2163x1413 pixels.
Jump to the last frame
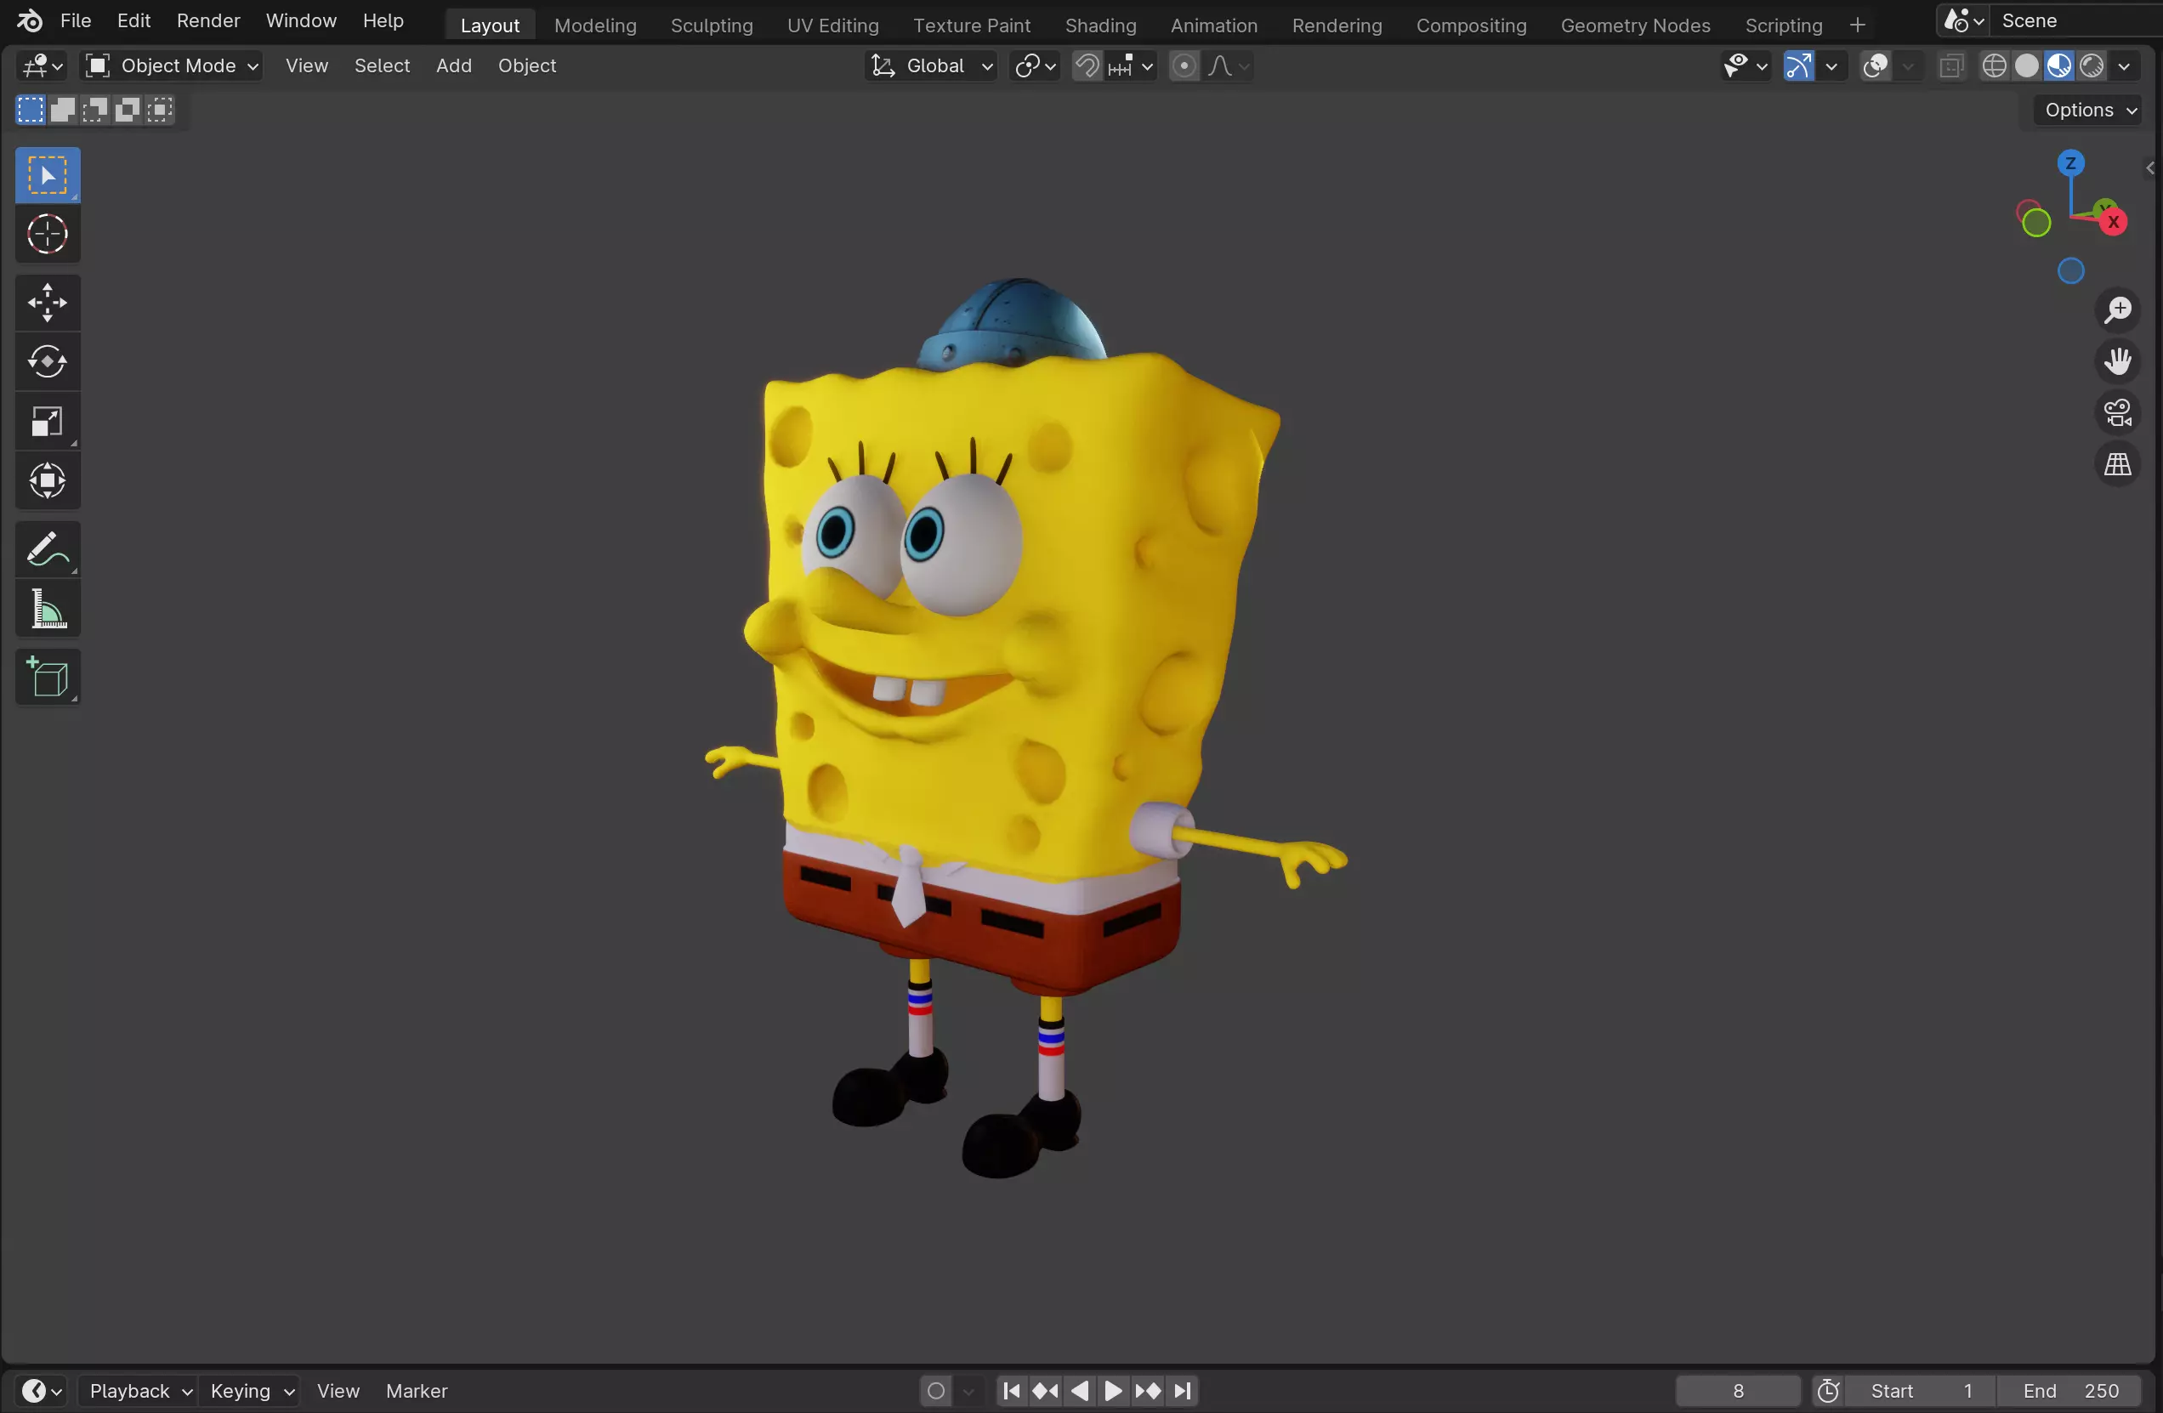coord(1183,1390)
